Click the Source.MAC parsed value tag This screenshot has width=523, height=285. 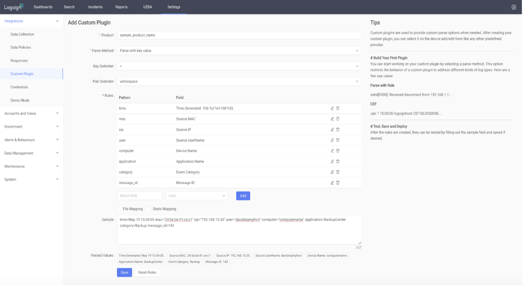pyautogui.click(x=190, y=255)
